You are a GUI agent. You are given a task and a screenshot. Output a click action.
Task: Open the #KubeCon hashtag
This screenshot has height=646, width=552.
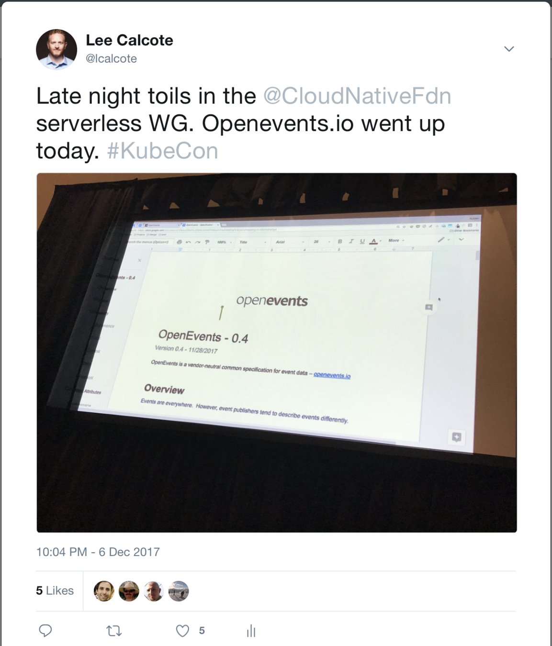pyautogui.click(x=162, y=151)
